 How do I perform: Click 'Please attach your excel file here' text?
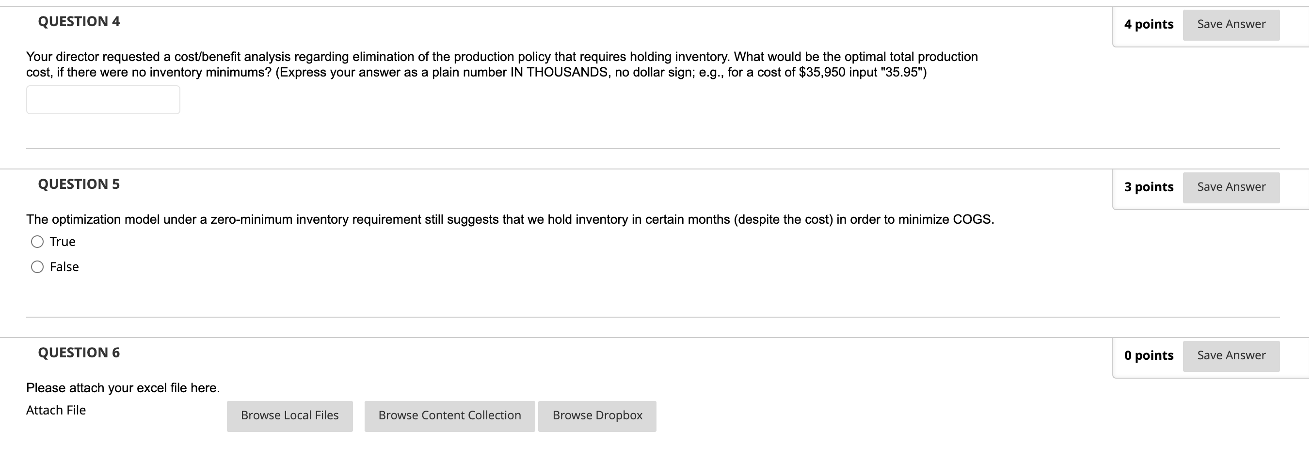pyautogui.click(x=122, y=387)
